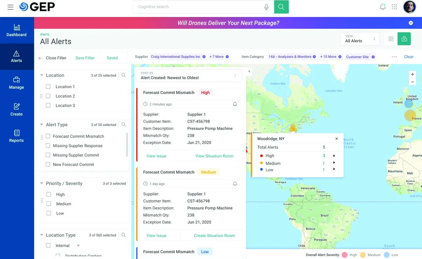Search within Location Type filter
The image size is (422, 259).
point(123,235)
